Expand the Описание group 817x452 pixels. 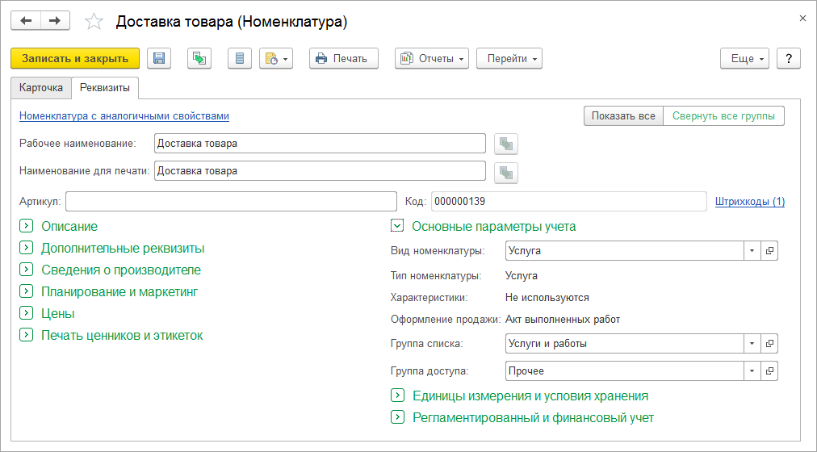pos(26,227)
